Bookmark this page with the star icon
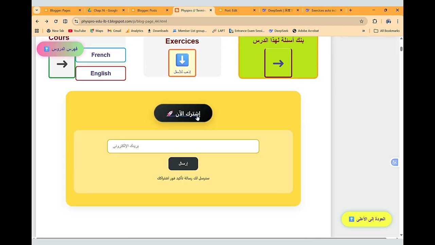This screenshot has width=435, height=245. tap(362, 21)
